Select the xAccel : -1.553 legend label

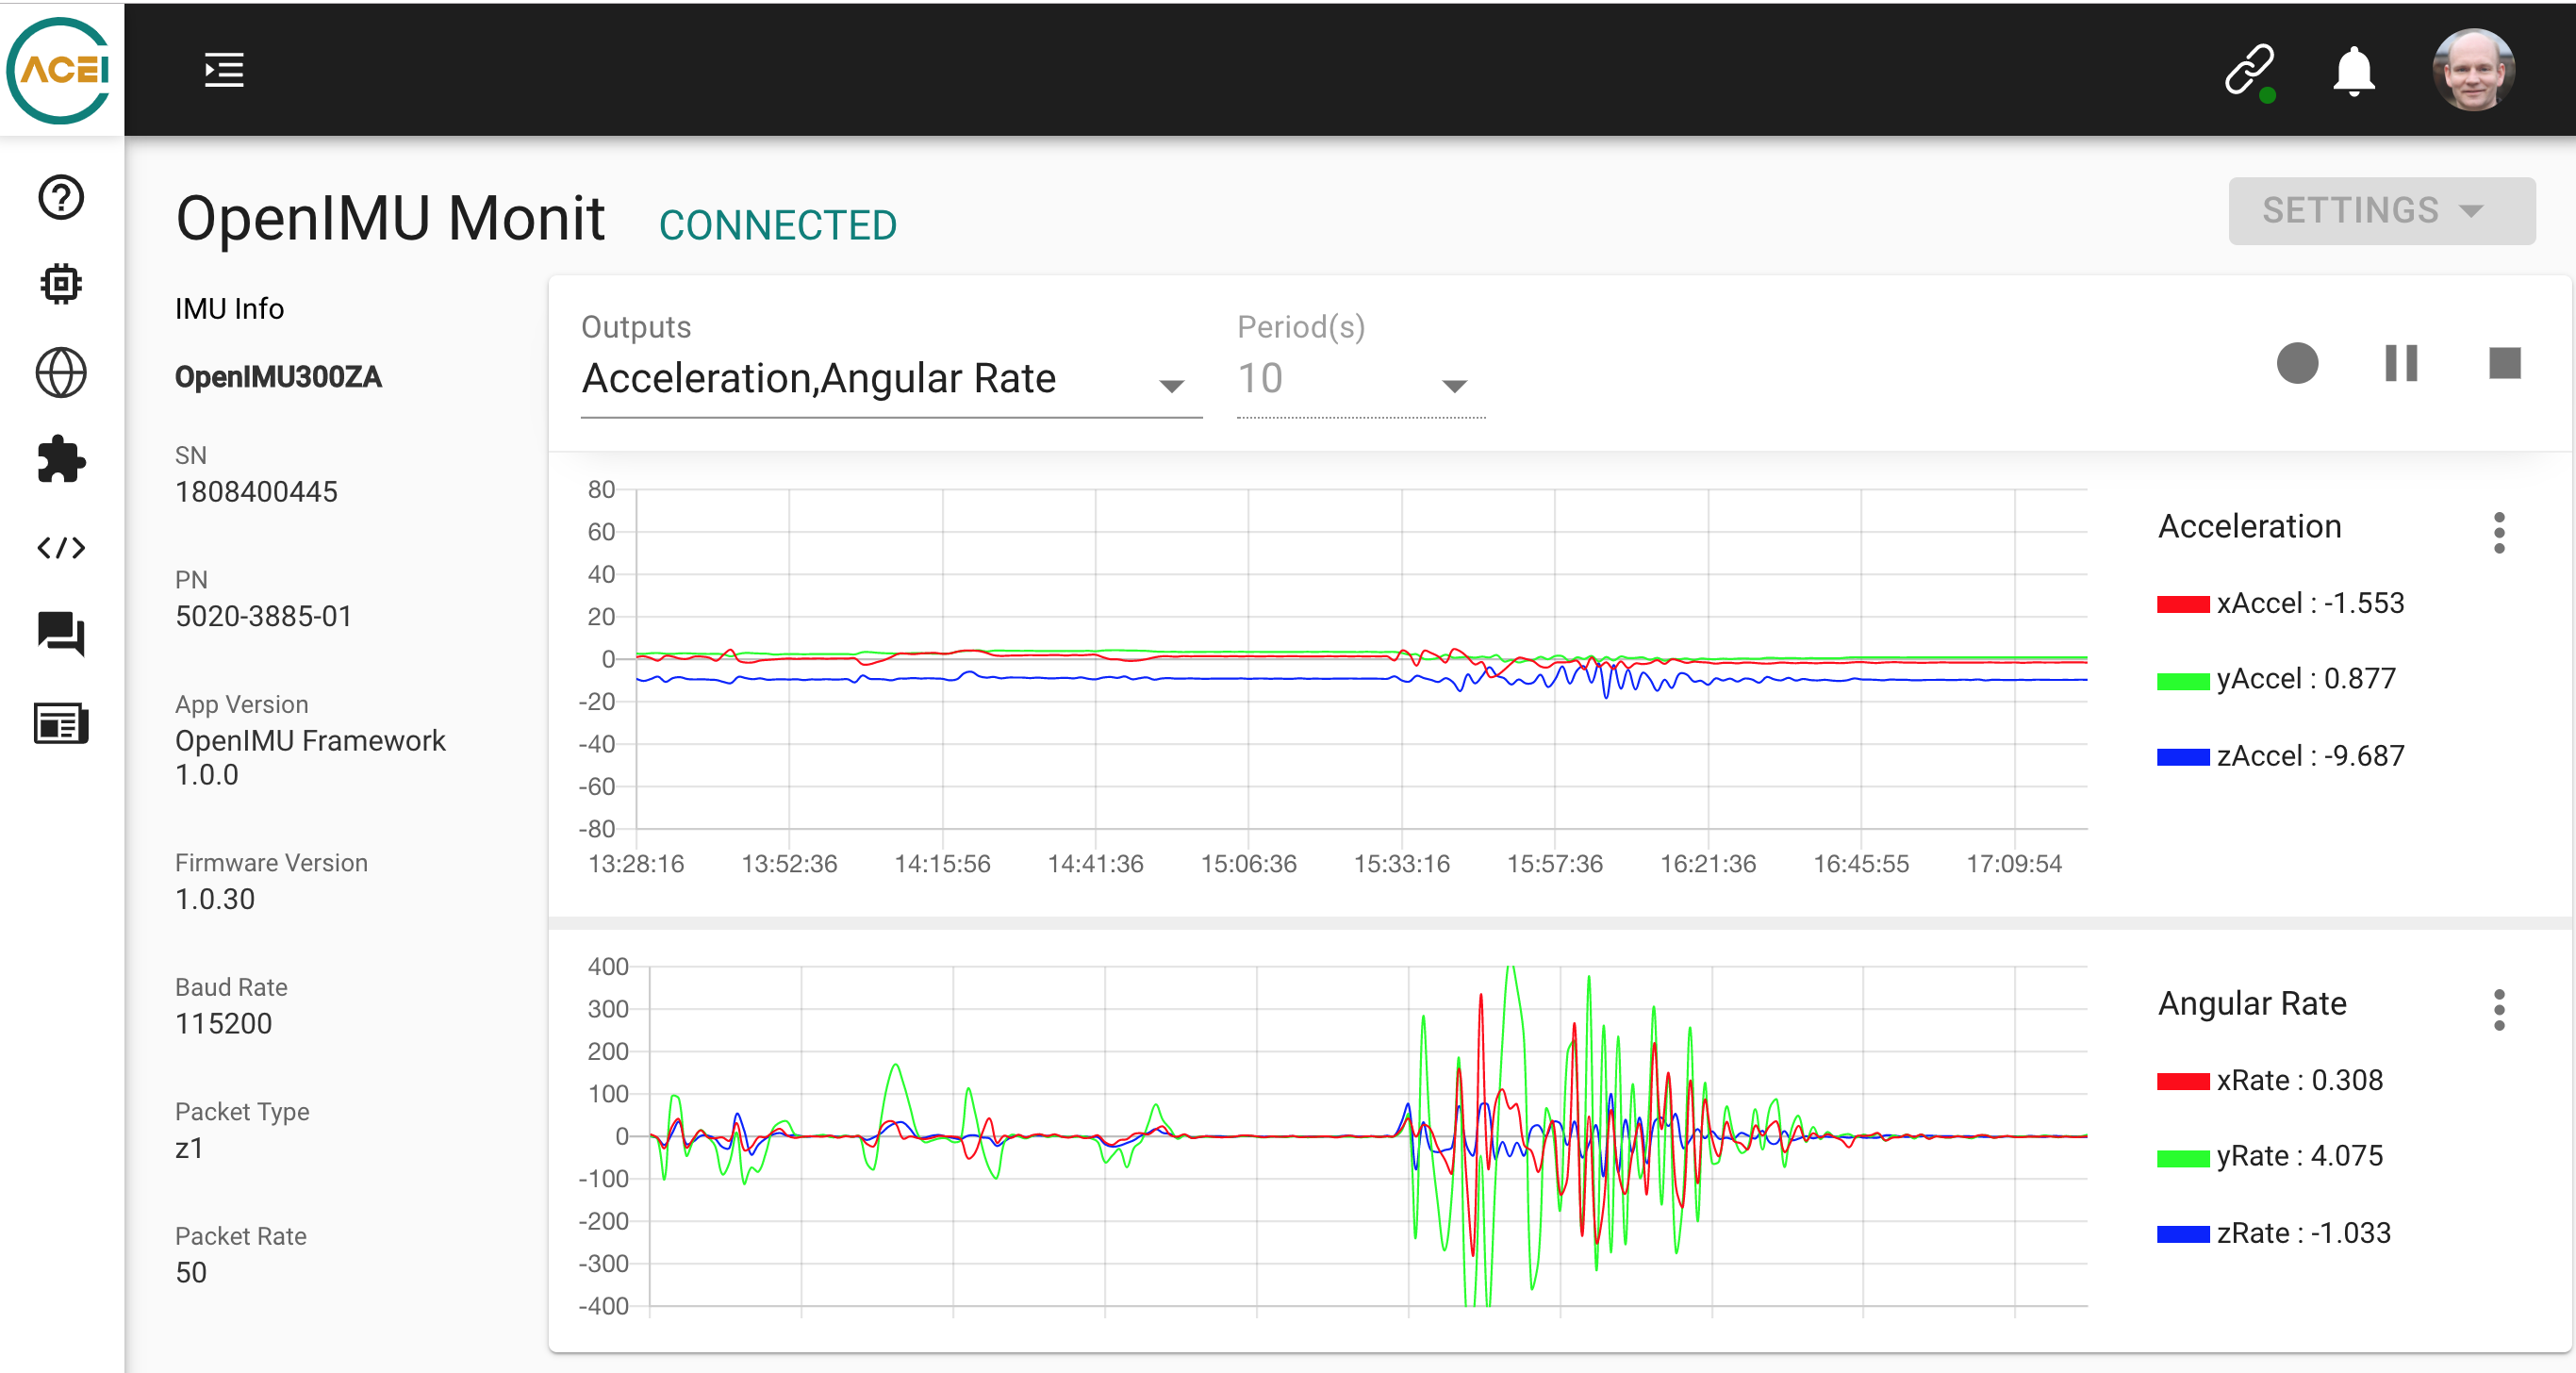pyautogui.click(x=2310, y=603)
